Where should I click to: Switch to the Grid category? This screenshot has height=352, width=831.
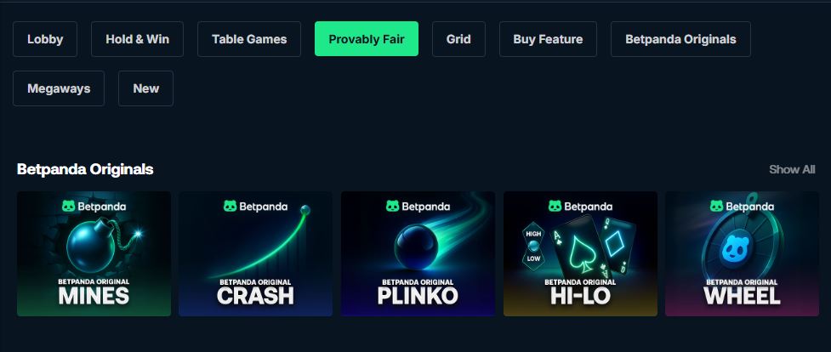(458, 39)
